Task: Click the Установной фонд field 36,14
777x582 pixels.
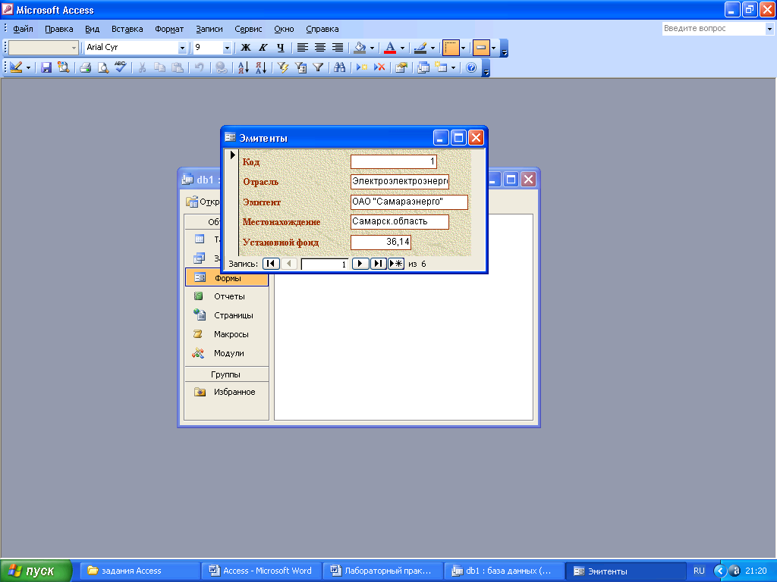Action: (381, 242)
